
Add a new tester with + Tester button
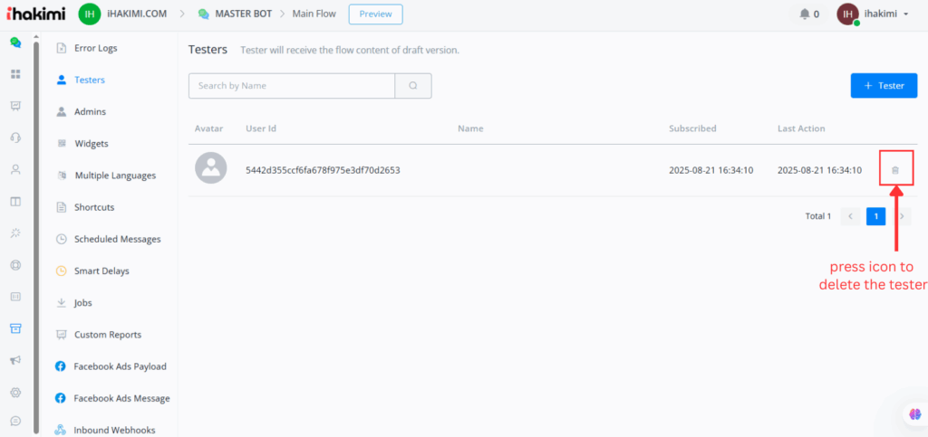884,86
